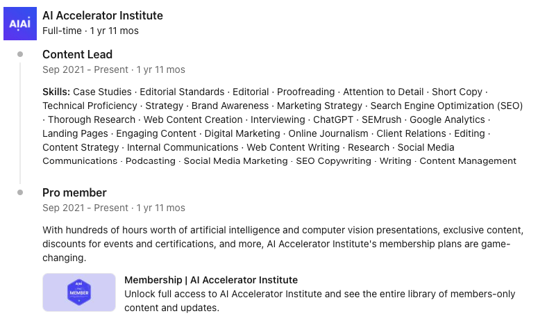Click the Unlock full access link description
This screenshot has width=538, height=316.
click(320, 301)
